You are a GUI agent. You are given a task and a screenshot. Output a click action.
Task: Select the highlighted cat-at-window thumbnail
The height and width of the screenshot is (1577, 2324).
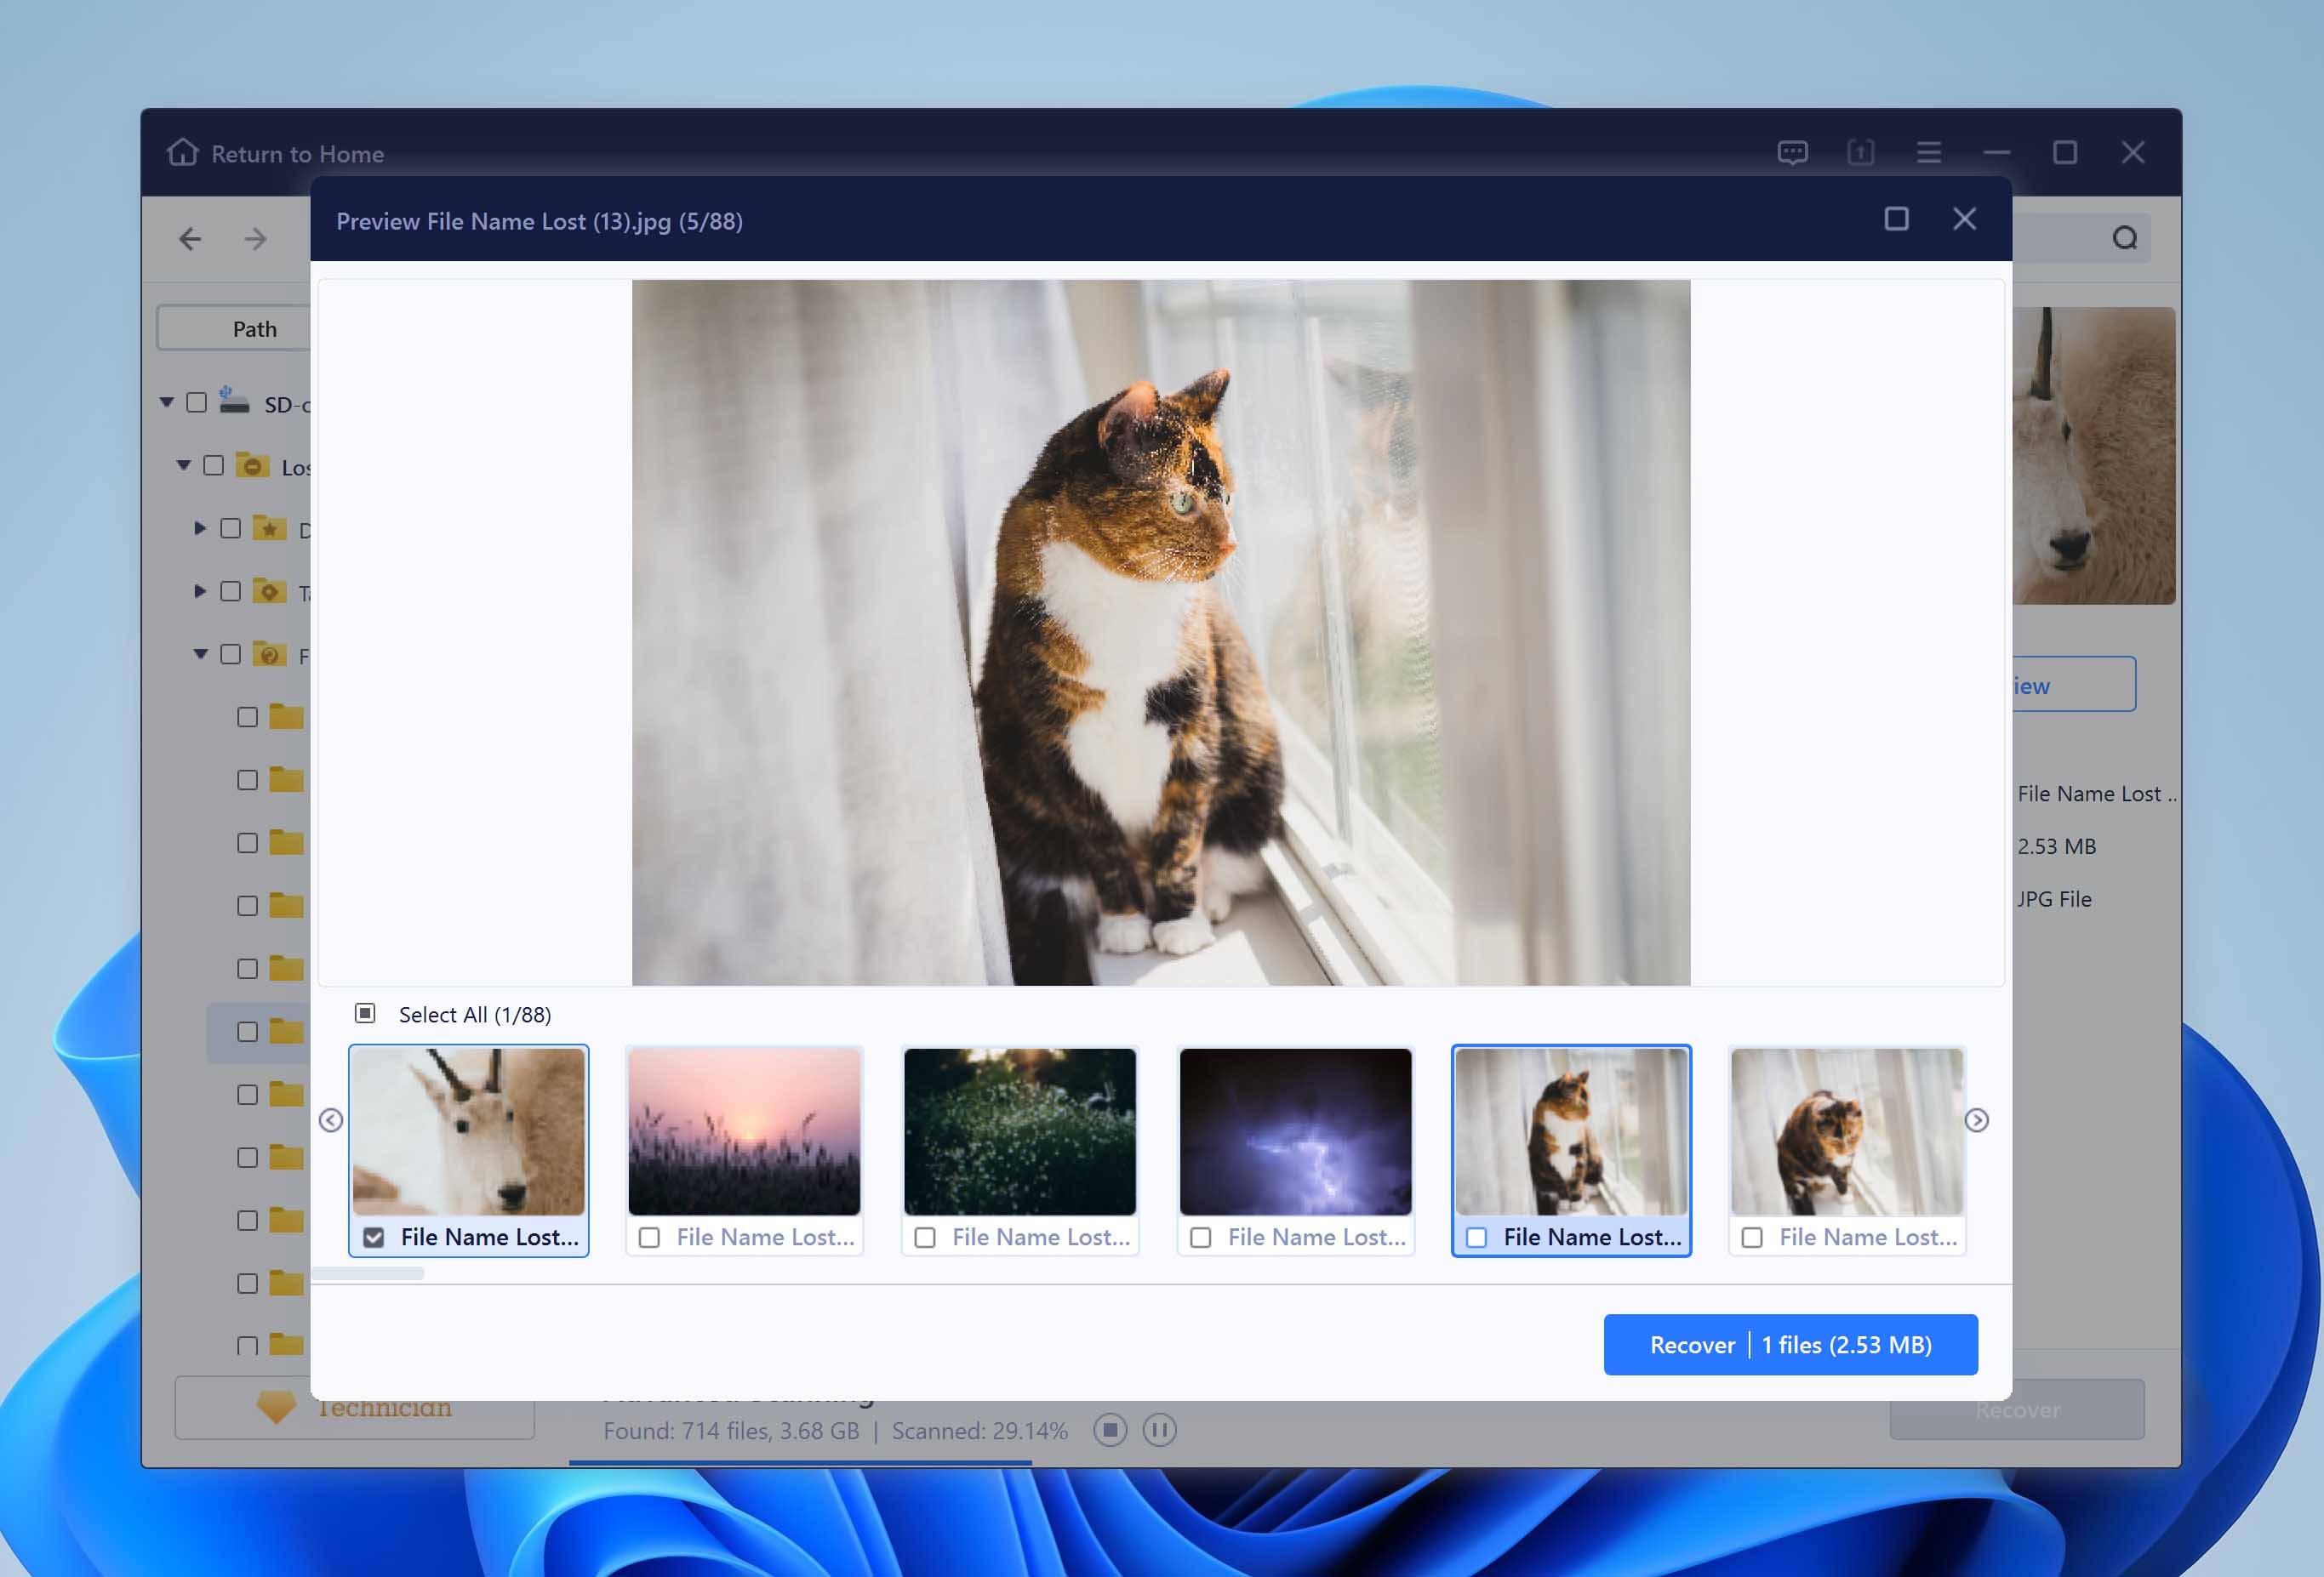(1571, 1131)
